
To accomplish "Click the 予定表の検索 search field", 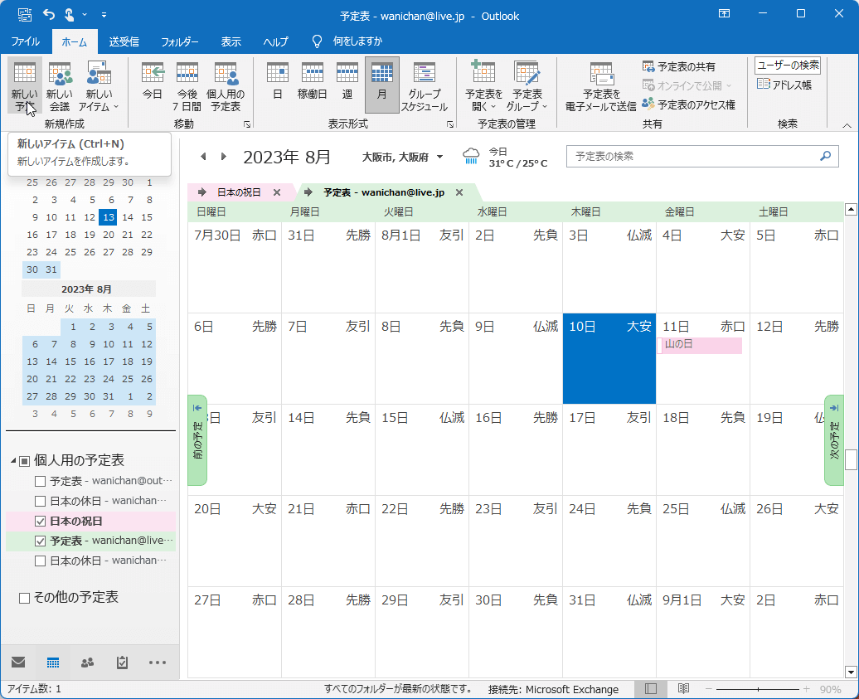I will point(702,156).
